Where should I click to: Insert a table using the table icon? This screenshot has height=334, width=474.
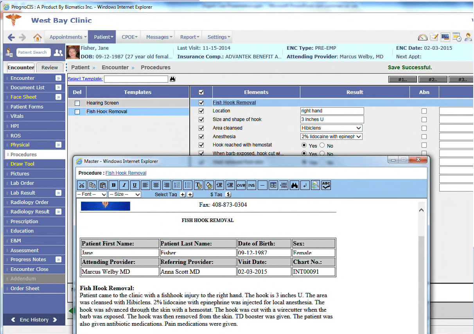pyautogui.click(x=273, y=185)
